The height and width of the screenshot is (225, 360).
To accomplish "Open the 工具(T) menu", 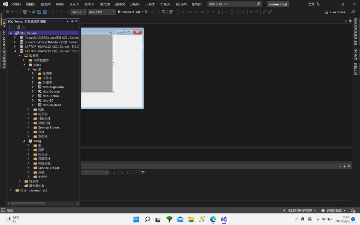I will [x=150, y=4].
